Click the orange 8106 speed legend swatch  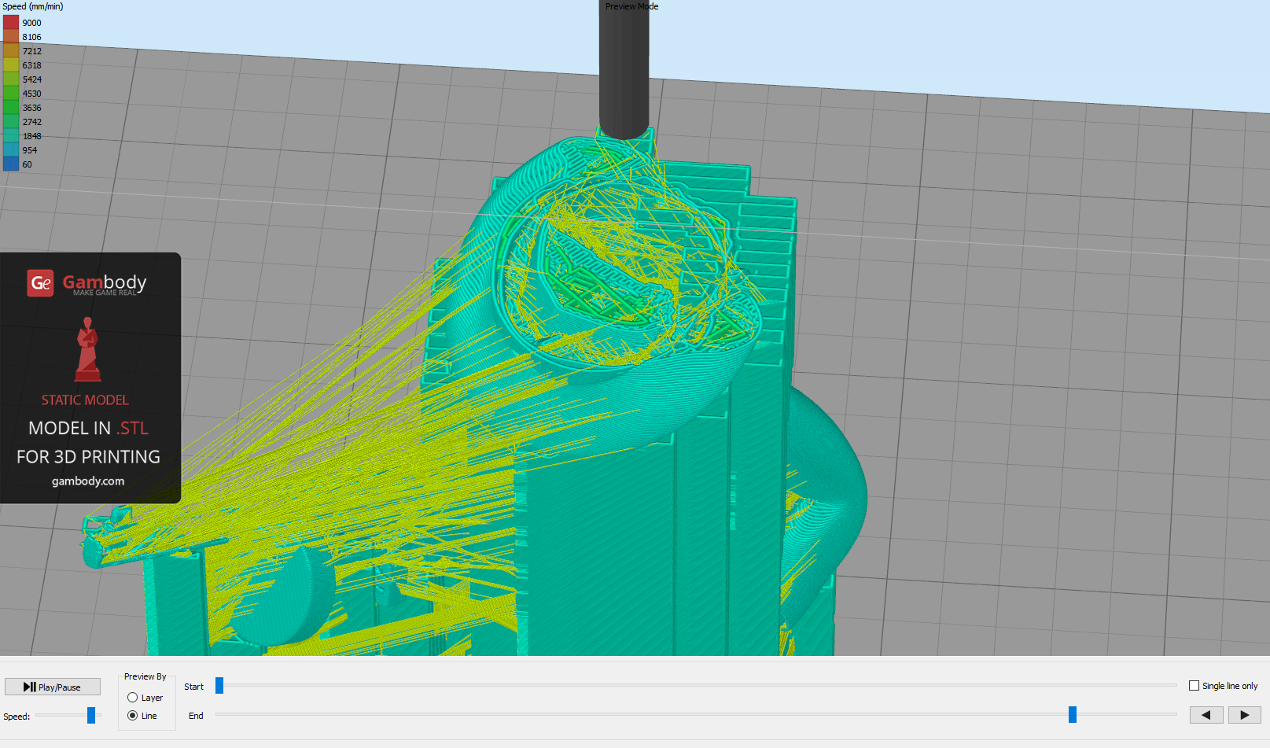tap(11, 37)
